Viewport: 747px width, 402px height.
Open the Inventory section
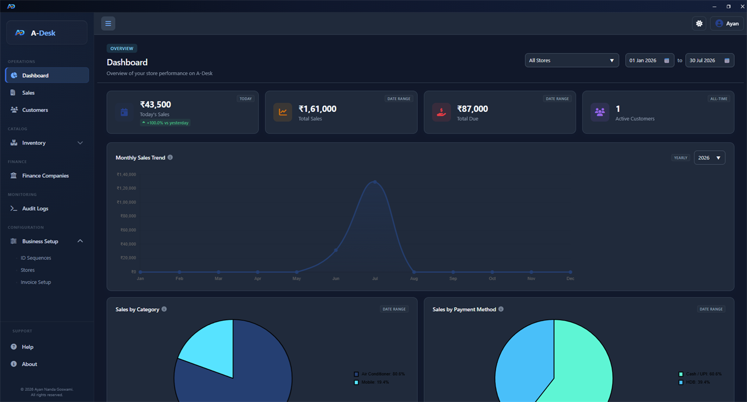point(47,143)
